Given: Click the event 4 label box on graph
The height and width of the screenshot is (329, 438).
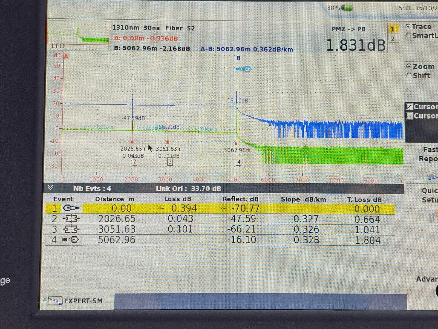Looking at the screenshot, I should (239, 161).
